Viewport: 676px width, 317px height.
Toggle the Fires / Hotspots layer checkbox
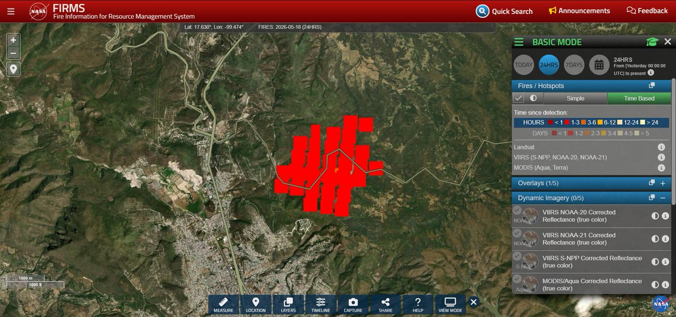[x=519, y=98]
